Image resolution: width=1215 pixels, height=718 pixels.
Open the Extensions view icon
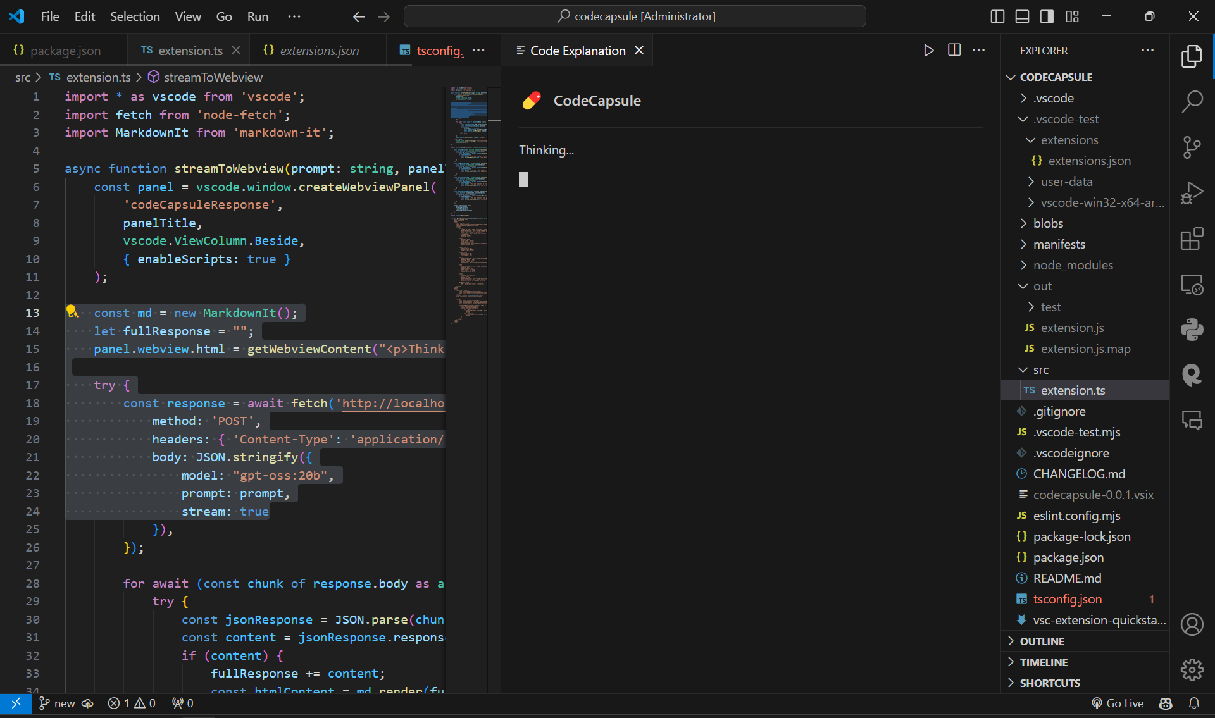1192,239
